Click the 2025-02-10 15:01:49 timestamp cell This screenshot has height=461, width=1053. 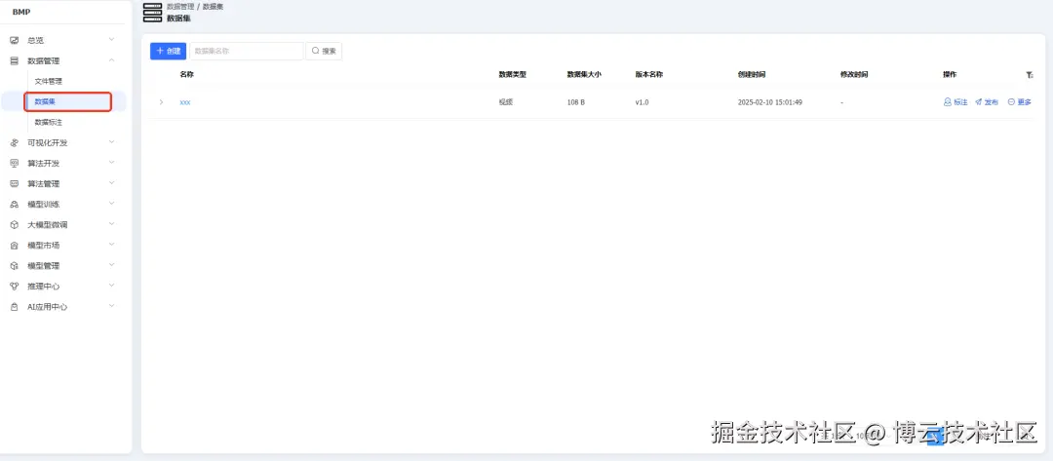[x=769, y=102]
